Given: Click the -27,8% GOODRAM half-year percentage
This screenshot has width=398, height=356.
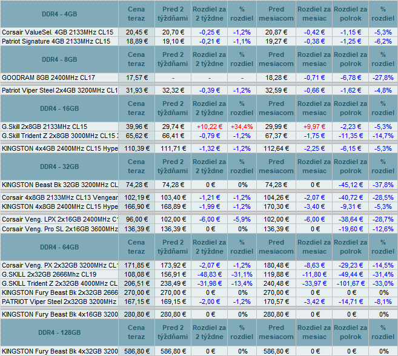Looking at the screenshot, I should pyautogui.click(x=383, y=77).
